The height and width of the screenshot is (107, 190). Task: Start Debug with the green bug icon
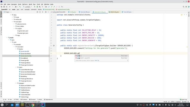point(37,7)
